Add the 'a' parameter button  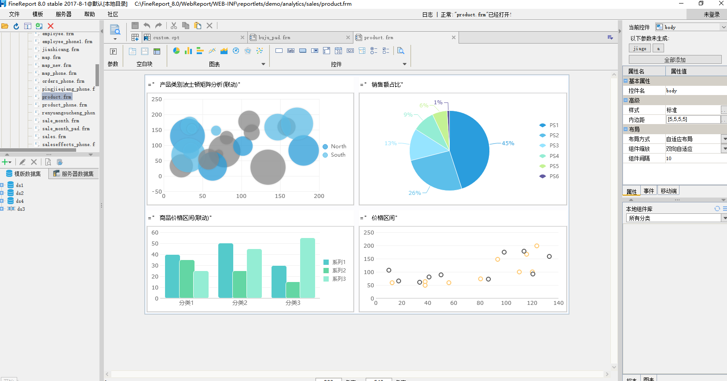(658, 48)
